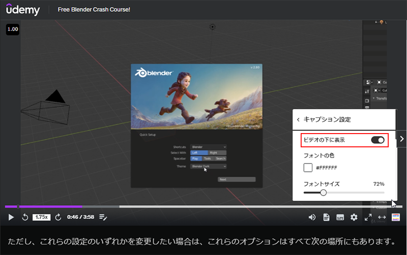Rewind video with the skip-back icon
This screenshot has height=255, width=407.
pyautogui.click(x=25, y=217)
